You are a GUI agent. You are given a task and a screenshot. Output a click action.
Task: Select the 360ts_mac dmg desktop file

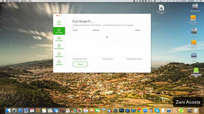(162, 9)
